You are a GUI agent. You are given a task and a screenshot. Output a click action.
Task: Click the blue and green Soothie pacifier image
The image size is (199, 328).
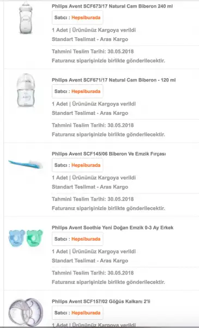(x=26, y=238)
